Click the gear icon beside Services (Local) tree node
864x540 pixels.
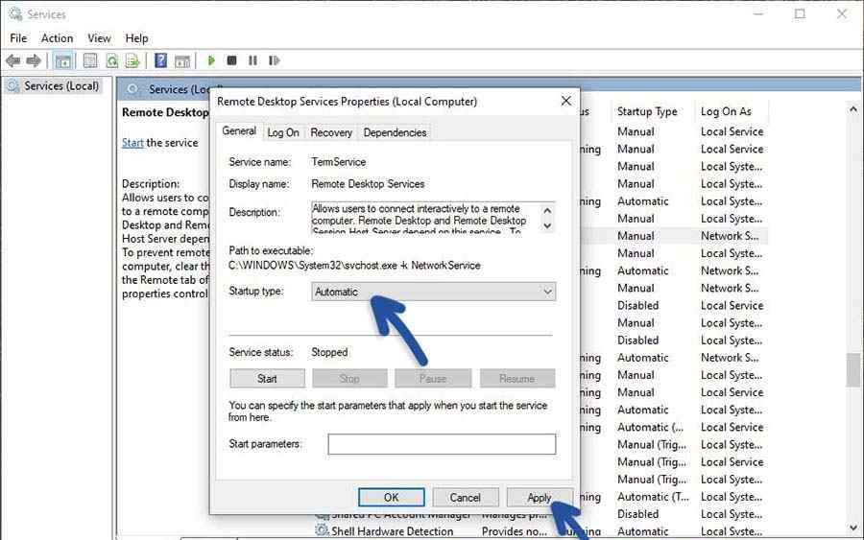click(x=13, y=86)
